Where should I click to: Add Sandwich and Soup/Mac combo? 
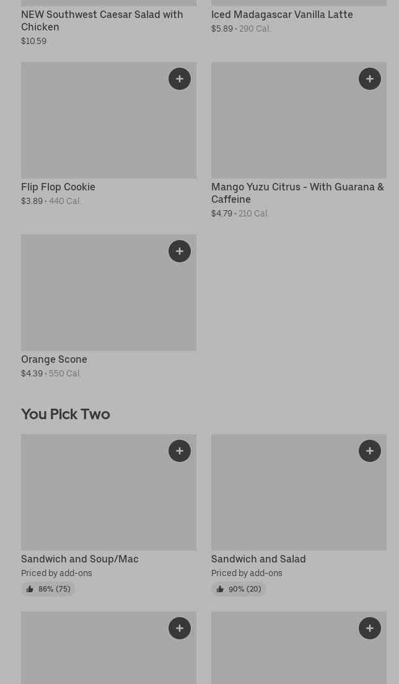pos(180,451)
